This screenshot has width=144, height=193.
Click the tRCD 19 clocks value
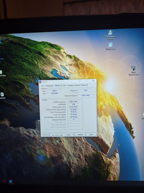pos(74,109)
